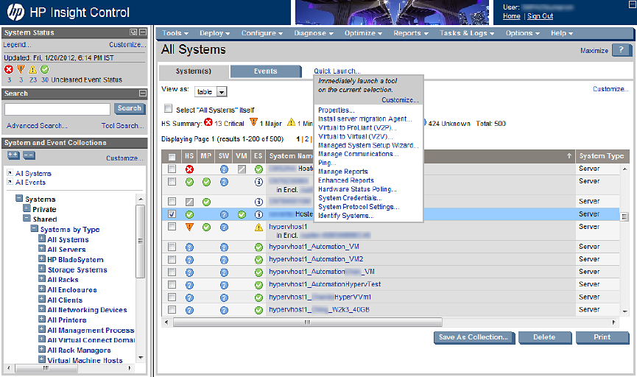Viewport: 637px width, 377px height.
Task: Click the VM status icon in the selected row
Action: point(242,214)
